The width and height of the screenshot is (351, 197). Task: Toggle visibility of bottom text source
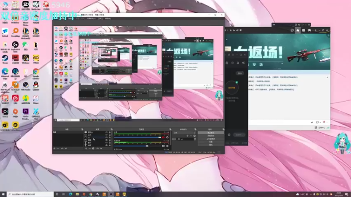(106, 145)
